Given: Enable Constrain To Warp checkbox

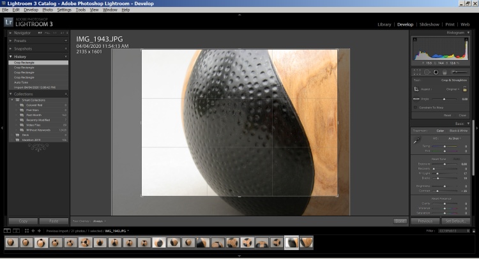Looking at the screenshot, I should (416, 107).
